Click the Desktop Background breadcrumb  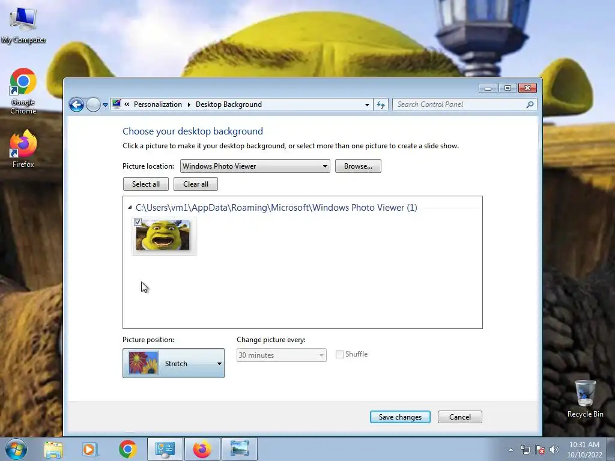pyautogui.click(x=229, y=104)
